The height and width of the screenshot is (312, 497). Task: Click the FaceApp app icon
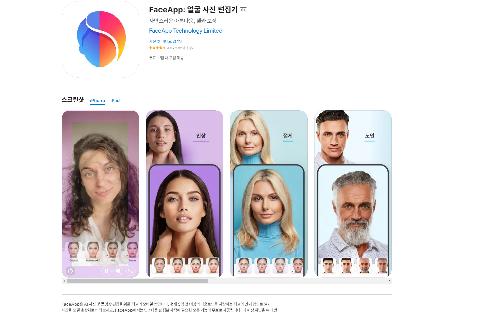coord(100,39)
